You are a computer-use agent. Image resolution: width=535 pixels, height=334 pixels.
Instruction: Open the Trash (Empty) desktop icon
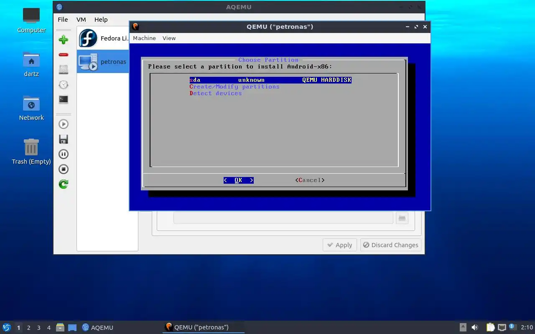(31, 152)
